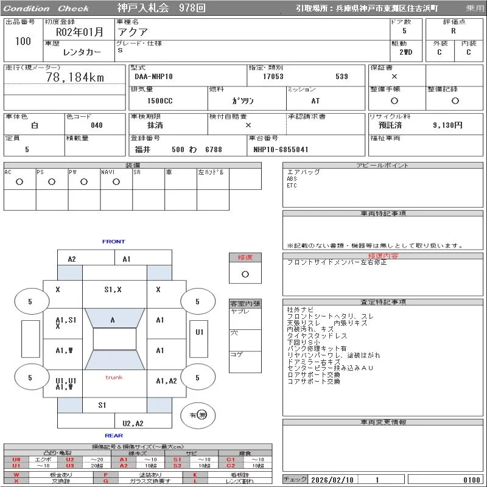The image size is (487, 487).
Task: Click the roof panel marked A
Action: [113, 320]
